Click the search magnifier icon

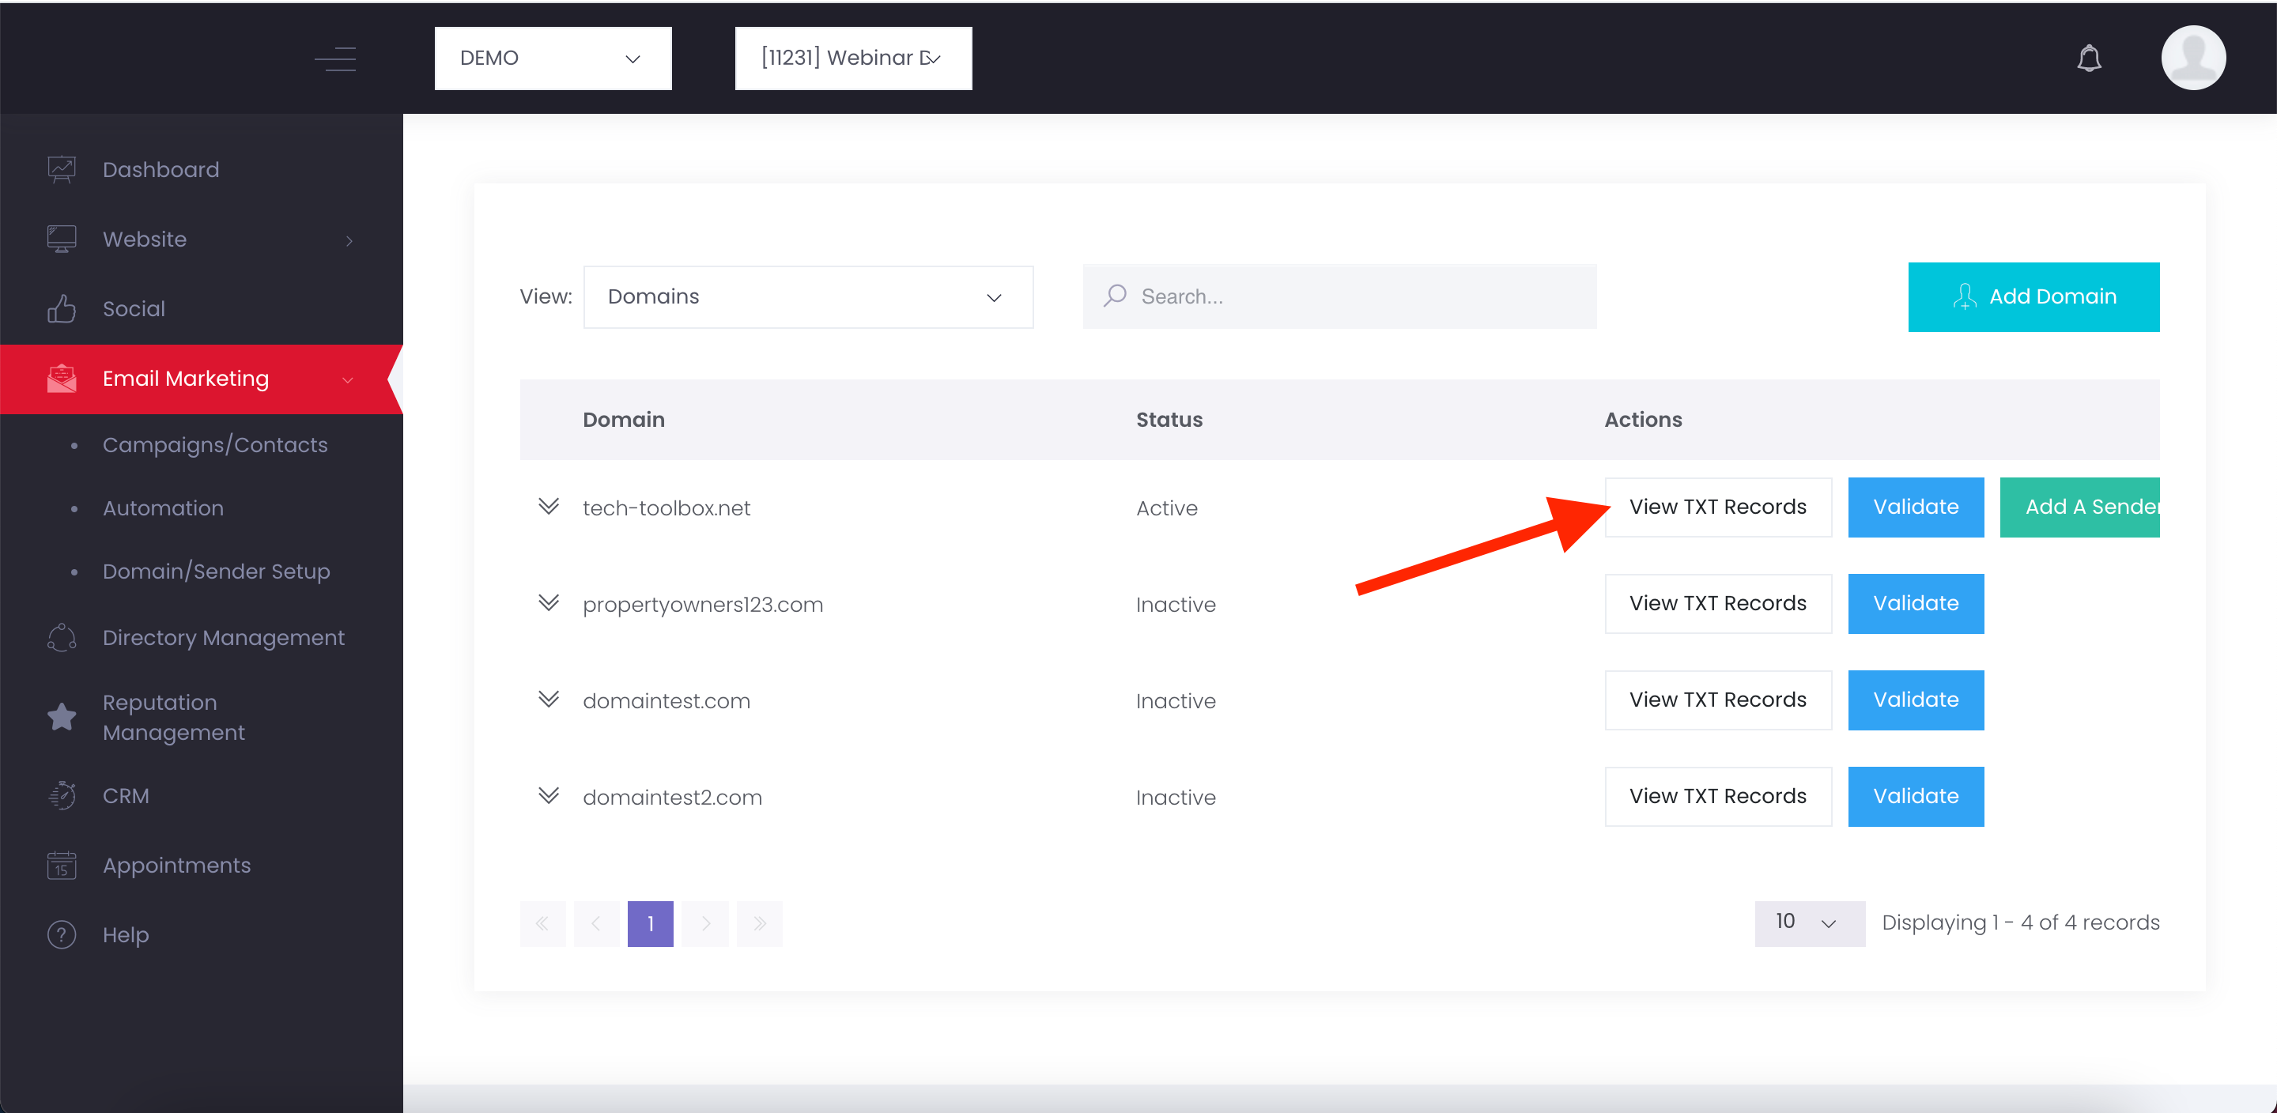(1115, 296)
